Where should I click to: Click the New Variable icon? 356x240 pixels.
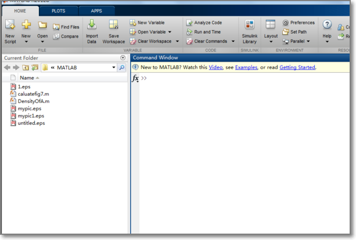(132, 23)
